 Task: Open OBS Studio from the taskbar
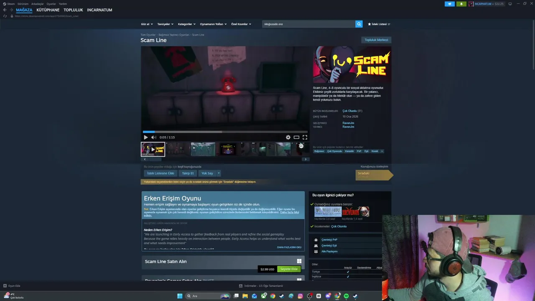click(309, 296)
